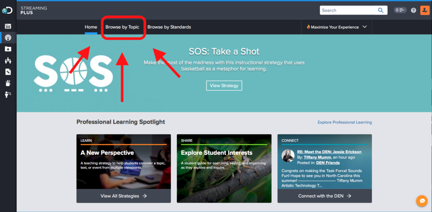432x212 pixels.
Task: Click the flame icon beside Maximize Your Experience
Action: click(308, 27)
